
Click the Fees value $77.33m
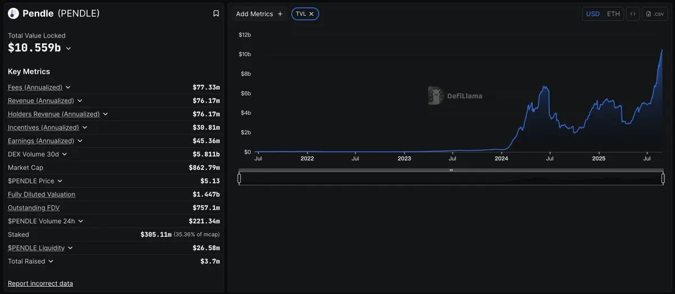click(x=206, y=88)
